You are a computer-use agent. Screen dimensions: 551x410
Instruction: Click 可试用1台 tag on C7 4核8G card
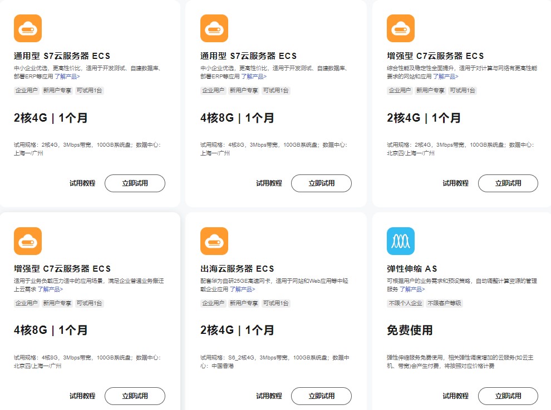[x=89, y=303]
